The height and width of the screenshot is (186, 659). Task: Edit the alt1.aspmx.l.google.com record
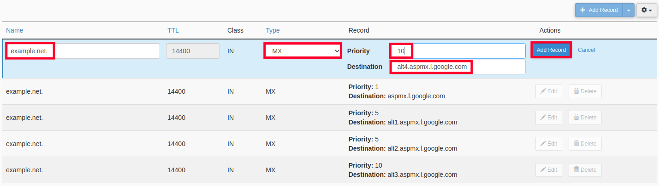[549, 118]
